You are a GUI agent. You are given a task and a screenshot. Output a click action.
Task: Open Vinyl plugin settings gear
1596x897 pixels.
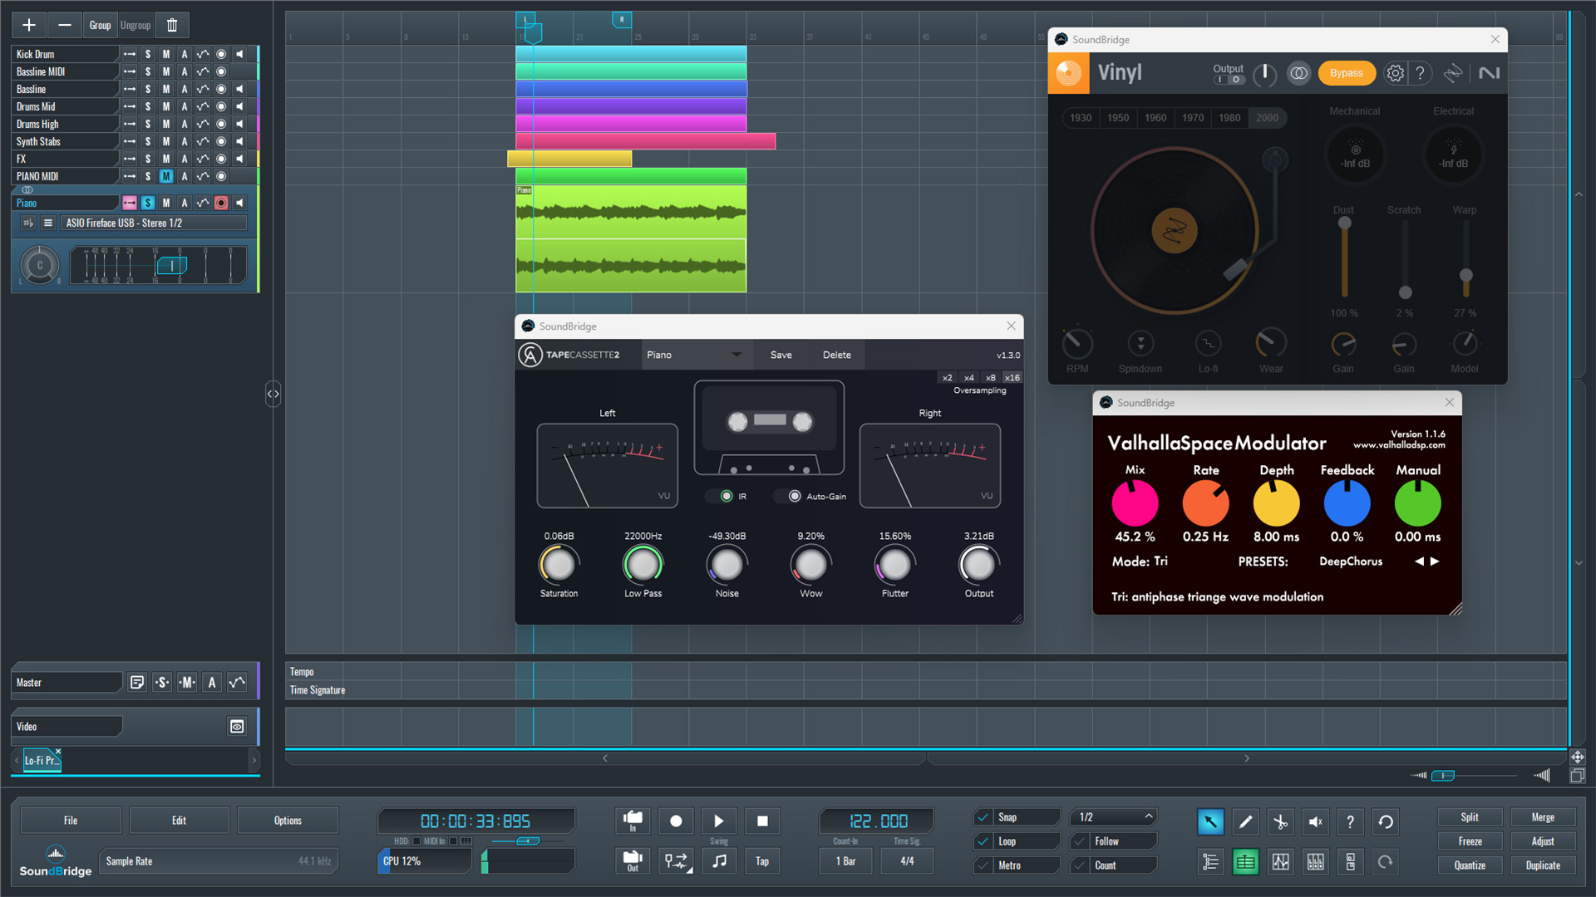point(1395,73)
